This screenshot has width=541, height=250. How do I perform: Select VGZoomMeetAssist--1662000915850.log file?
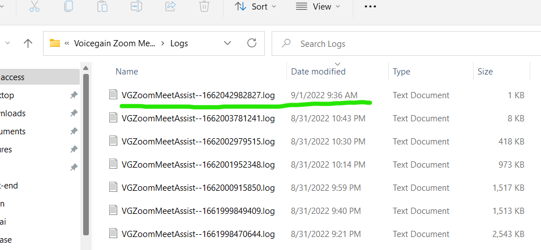[198, 188]
